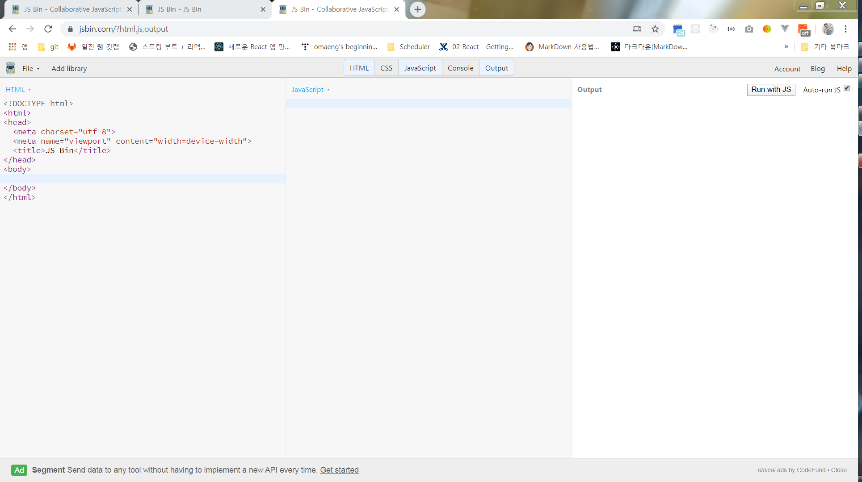Reload the page using refresh icon
Screen dimensions: 862x482
(x=48, y=29)
